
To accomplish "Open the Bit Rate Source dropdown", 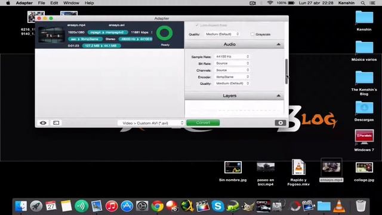I will [232, 63].
